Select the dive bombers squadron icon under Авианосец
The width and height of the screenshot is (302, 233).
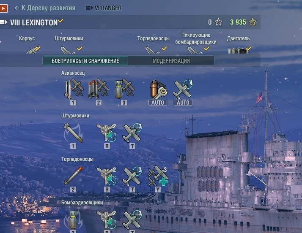point(124,89)
